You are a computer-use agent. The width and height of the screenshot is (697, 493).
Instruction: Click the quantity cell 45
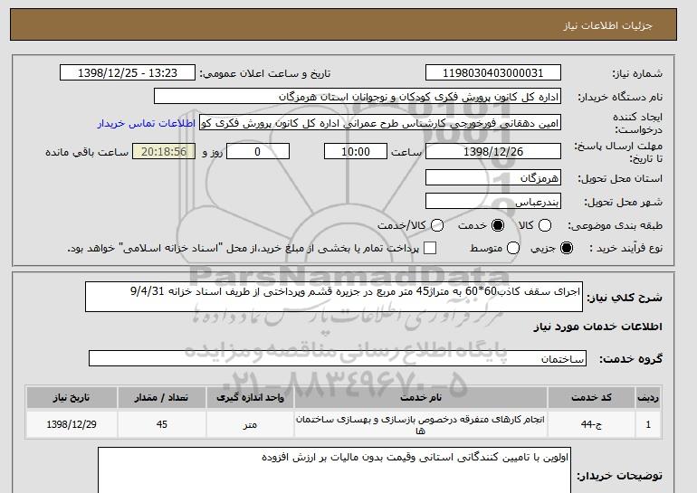pos(162,424)
